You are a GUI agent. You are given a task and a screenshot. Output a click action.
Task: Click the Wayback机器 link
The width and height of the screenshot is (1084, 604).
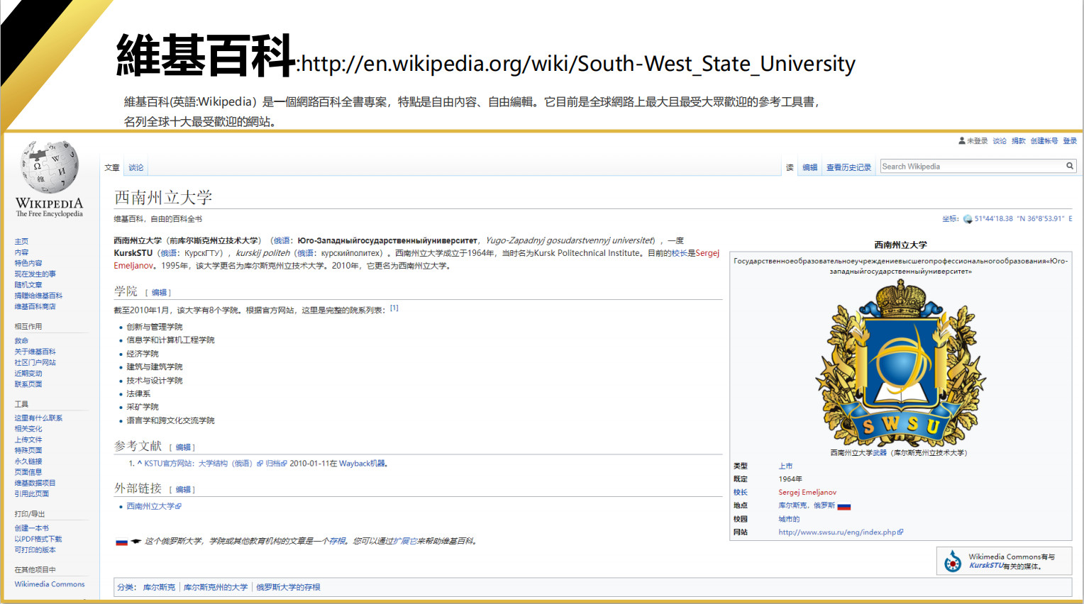363,464
